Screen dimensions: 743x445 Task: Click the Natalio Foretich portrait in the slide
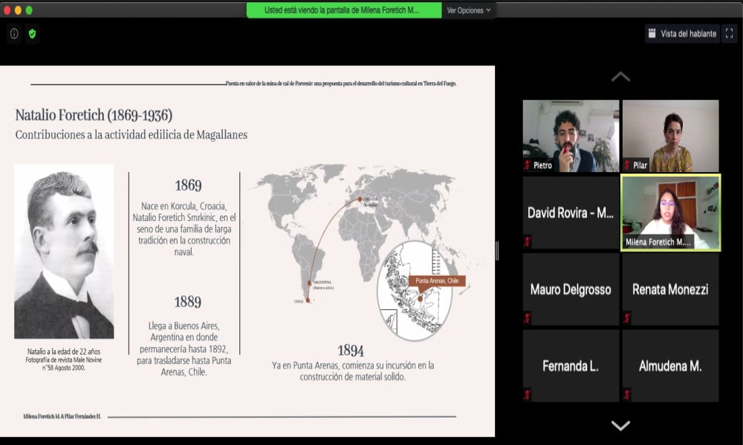coord(64,251)
